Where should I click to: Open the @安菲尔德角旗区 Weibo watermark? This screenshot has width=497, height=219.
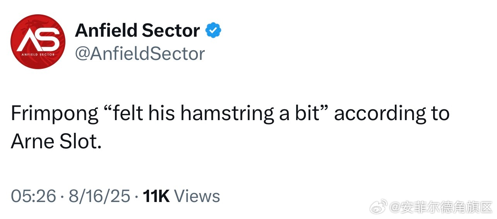coord(440,207)
